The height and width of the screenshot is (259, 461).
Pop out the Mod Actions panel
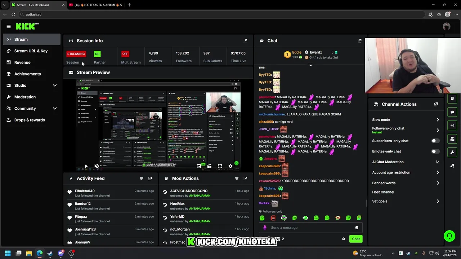click(x=245, y=178)
